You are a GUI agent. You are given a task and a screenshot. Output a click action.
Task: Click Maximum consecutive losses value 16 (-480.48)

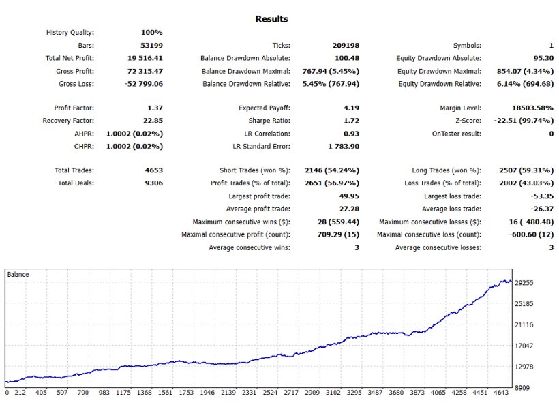pyautogui.click(x=531, y=222)
